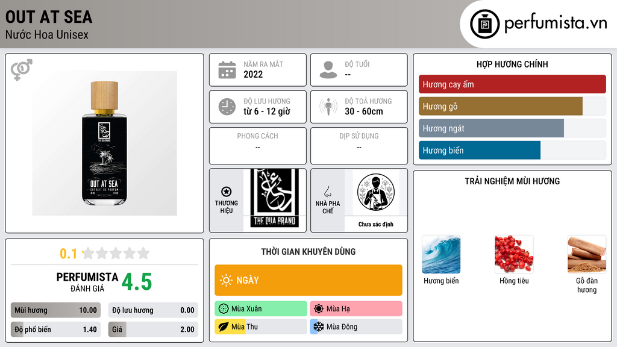This screenshot has width=617, height=347.
Task: Click the star rating row next to 0.1
Action: click(116, 253)
